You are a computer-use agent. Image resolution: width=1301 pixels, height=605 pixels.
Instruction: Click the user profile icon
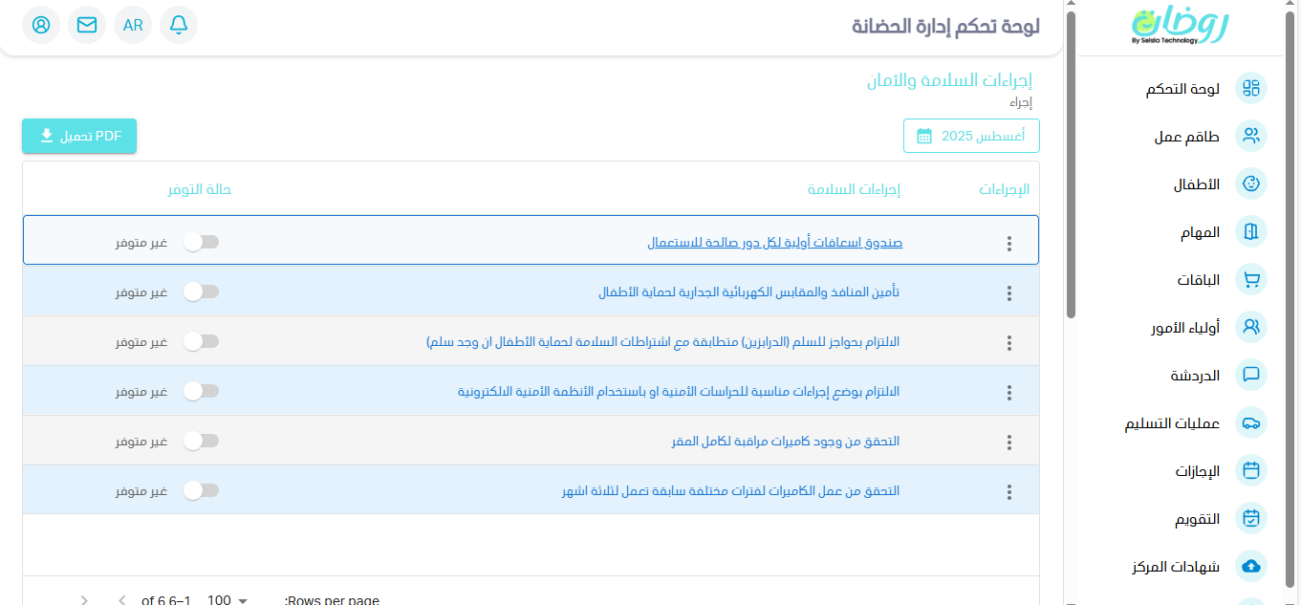coord(40,25)
